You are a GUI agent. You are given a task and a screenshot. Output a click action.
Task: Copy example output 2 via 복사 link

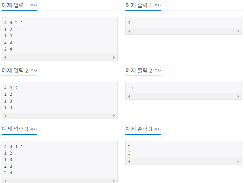pos(157,71)
